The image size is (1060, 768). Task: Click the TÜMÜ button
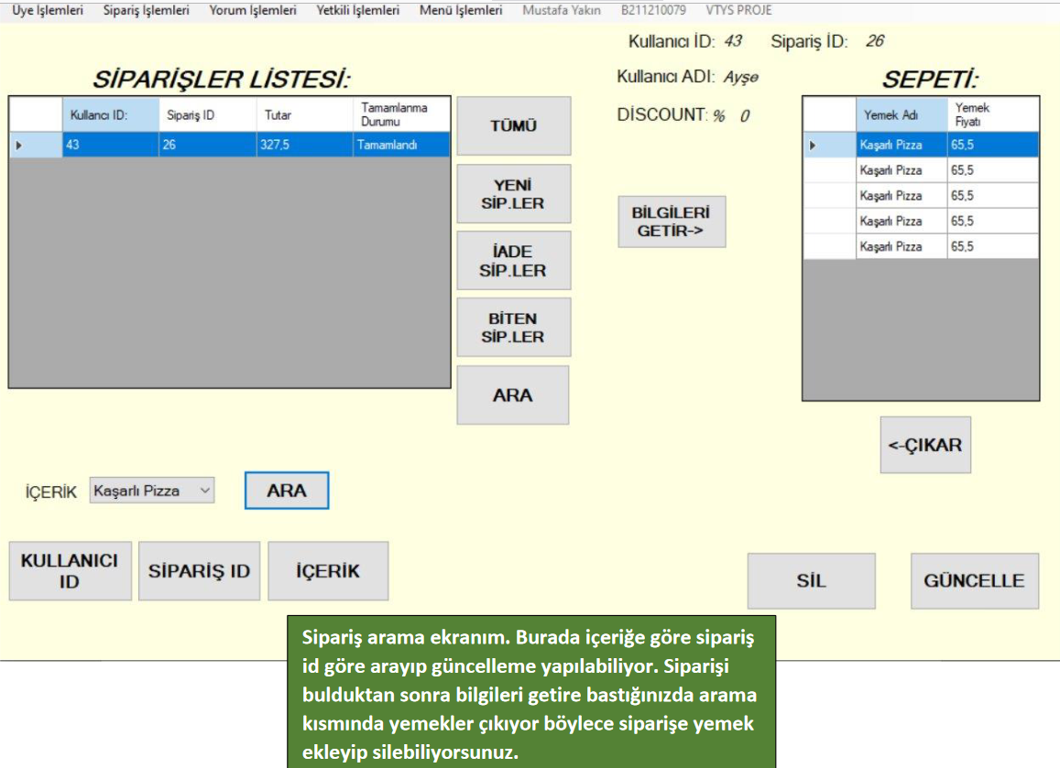click(x=513, y=126)
